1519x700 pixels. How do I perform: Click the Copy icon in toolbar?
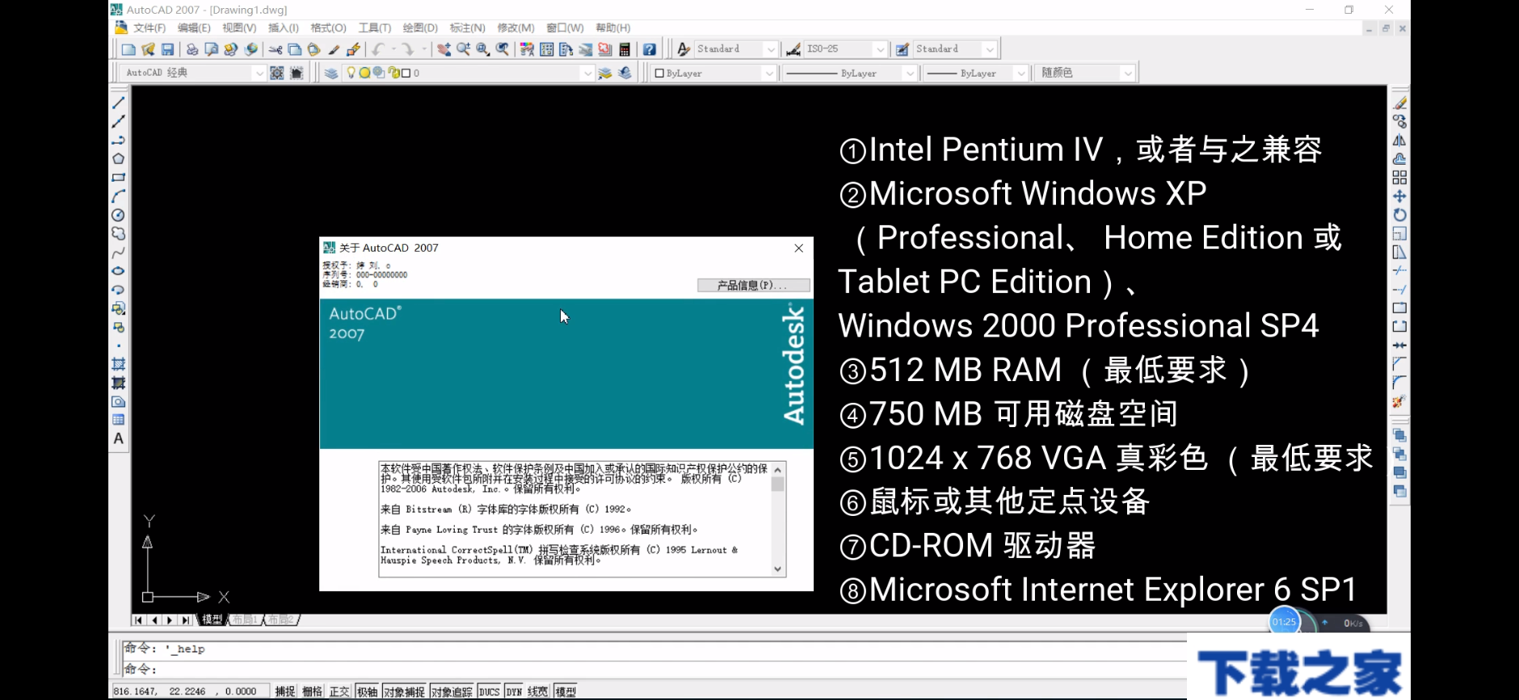coord(295,49)
